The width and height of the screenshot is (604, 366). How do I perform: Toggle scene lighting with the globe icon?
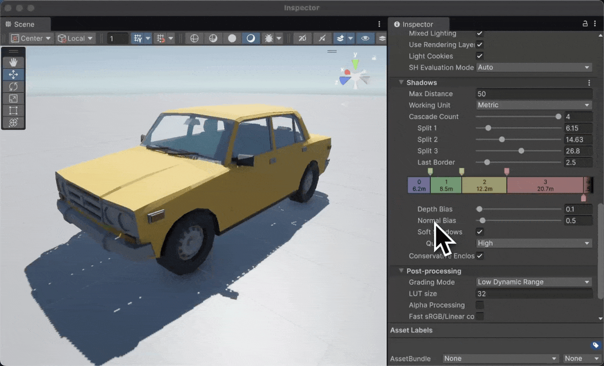coord(195,38)
